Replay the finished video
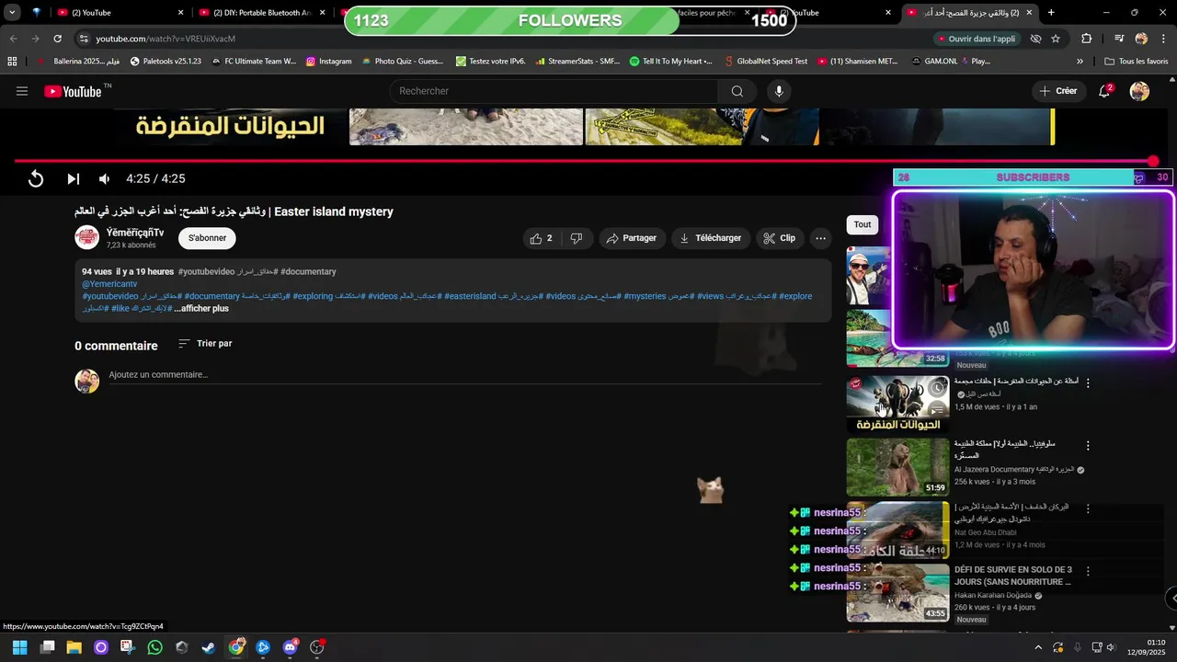 36,178
